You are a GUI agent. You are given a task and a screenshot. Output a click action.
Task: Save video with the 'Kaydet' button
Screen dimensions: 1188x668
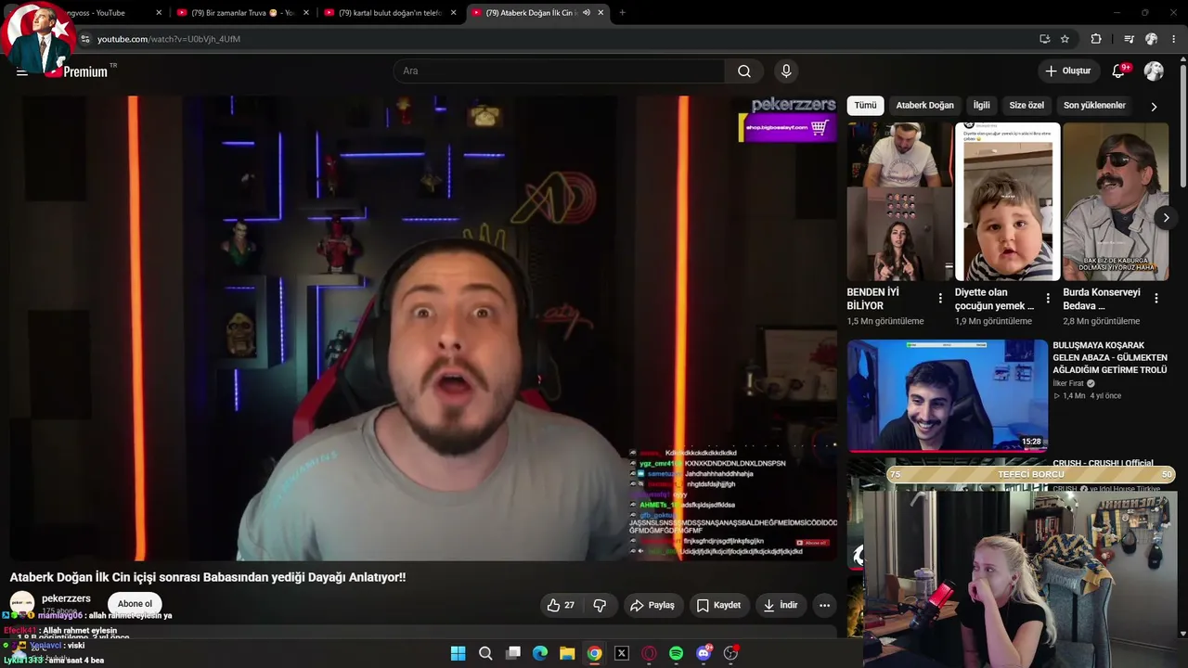pyautogui.click(x=718, y=605)
